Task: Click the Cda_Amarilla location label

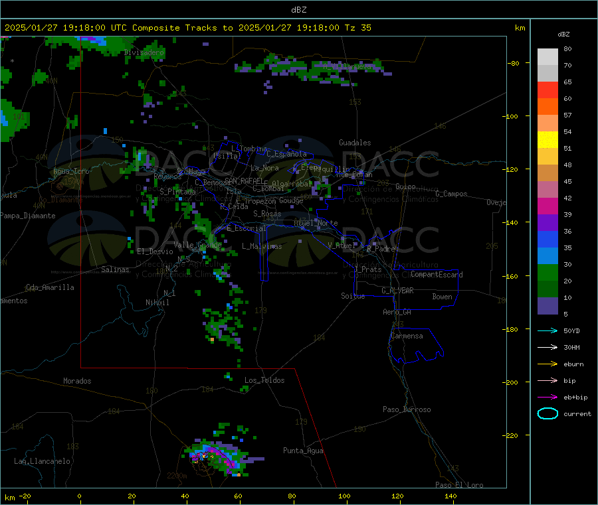Action: point(50,287)
